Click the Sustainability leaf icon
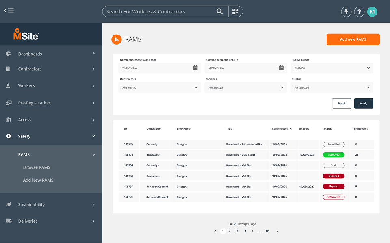 [9, 204]
